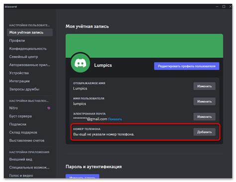Click Изменить next to Отображаемое имя
Image resolution: width=236 pixels, height=182 pixels.
point(205,86)
